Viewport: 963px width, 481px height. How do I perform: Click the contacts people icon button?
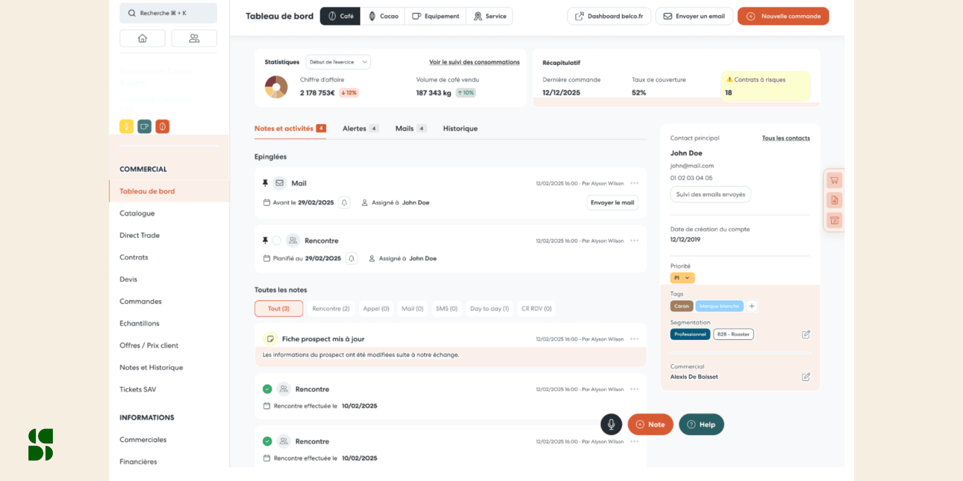click(x=194, y=38)
